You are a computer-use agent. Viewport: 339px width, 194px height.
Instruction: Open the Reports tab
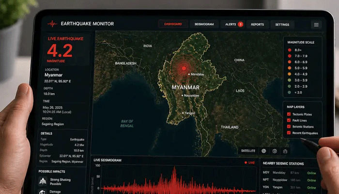(x=257, y=24)
